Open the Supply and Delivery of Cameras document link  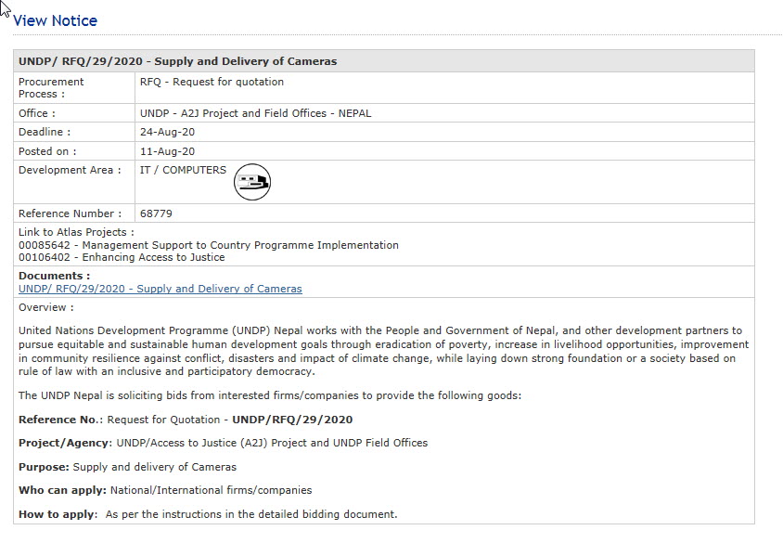coord(160,289)
